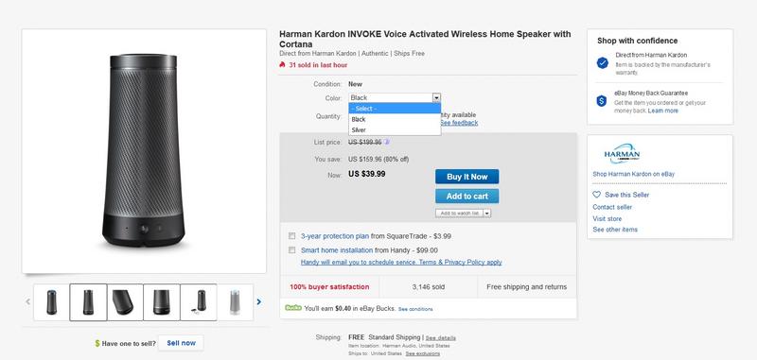Click the Buy It Now button

[467, 177]
